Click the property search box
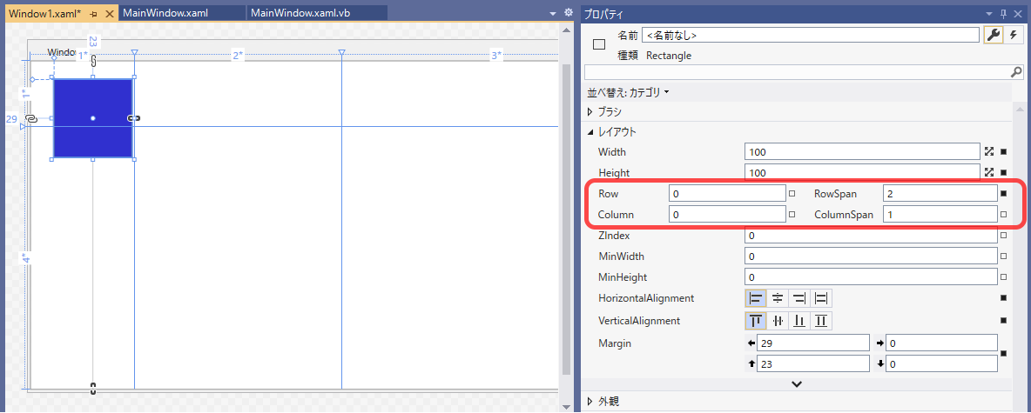This screenshot has height=413, width=1031. 797,71
